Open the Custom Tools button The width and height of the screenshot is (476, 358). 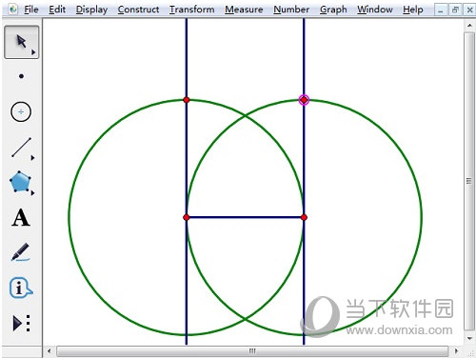click(21, 323)
